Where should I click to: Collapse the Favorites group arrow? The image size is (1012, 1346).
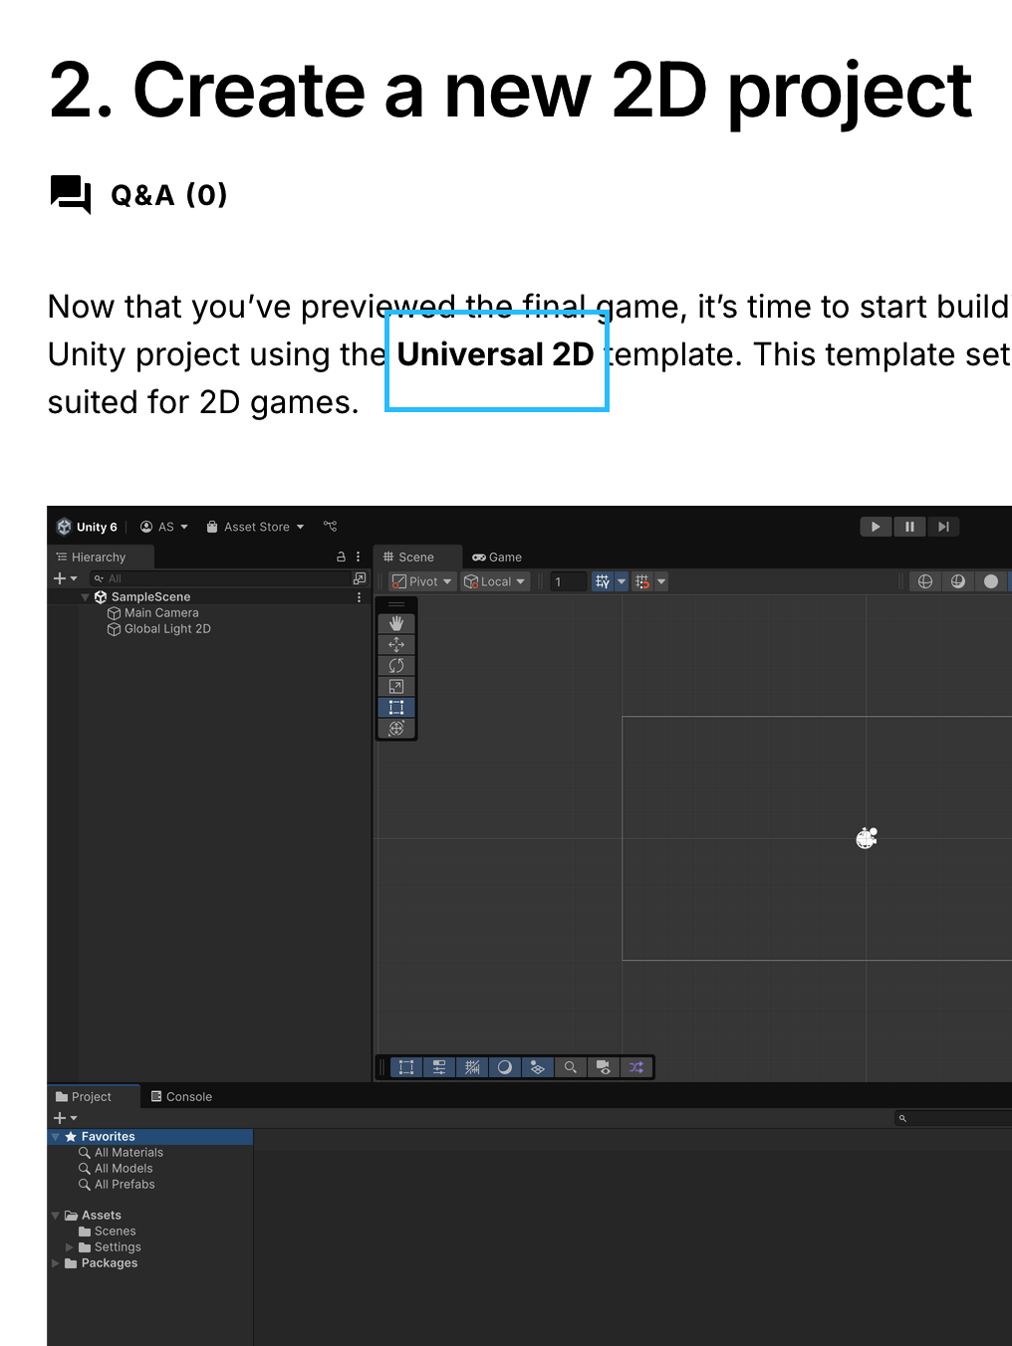point(56,1137)
